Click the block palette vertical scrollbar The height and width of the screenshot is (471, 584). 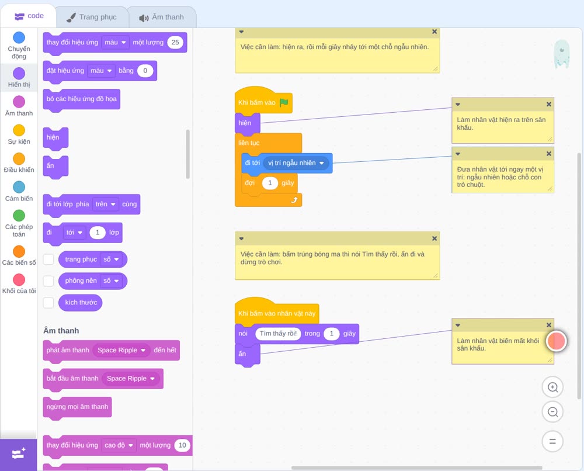pyautogui.click(x=187, y=154)
